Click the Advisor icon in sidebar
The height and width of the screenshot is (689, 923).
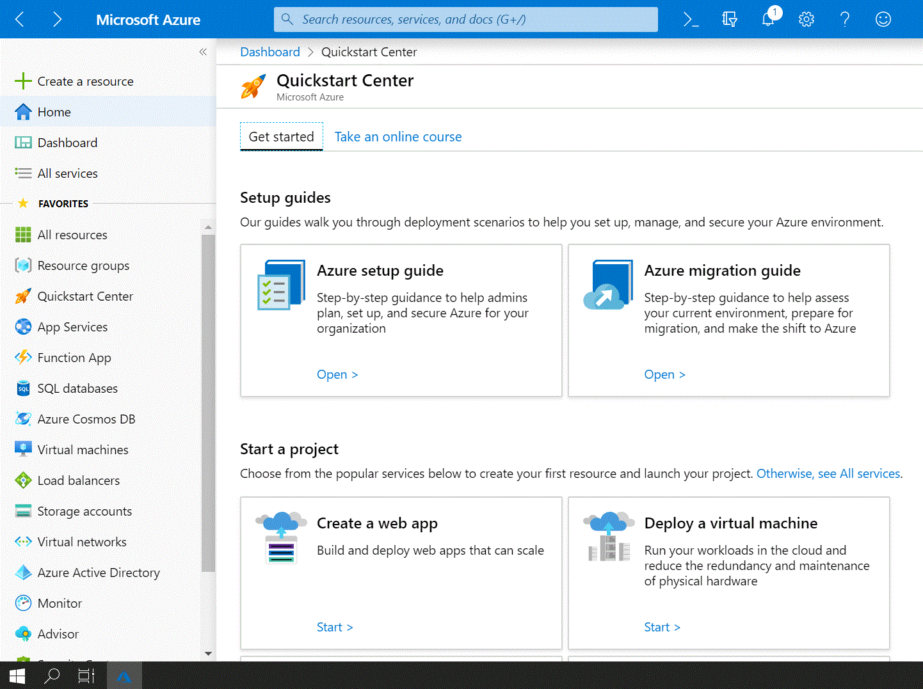pyautogui.click(x=23, y=634)
